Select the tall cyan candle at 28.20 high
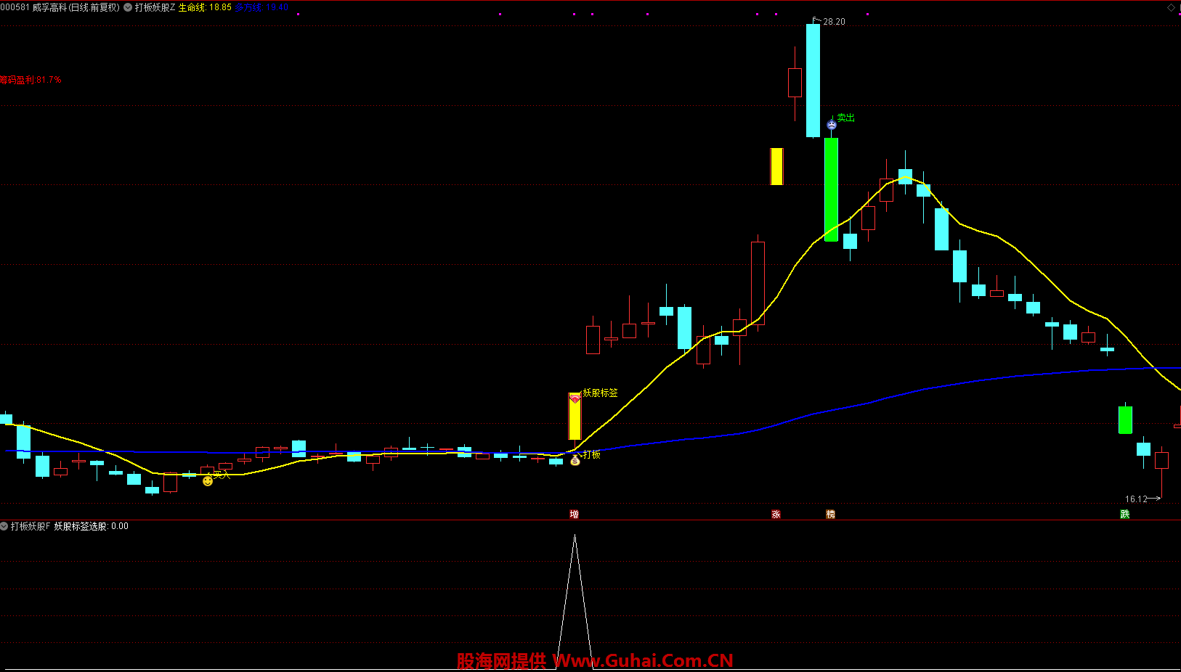1181x672 pixels. click(813, 81)
